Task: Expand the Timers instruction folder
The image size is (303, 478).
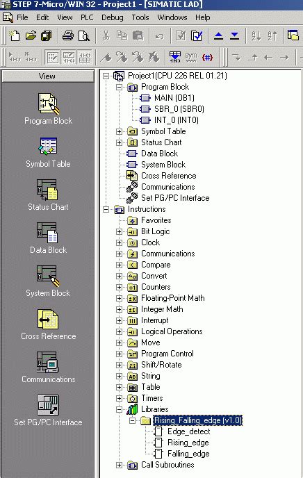Action: (120, 398)
